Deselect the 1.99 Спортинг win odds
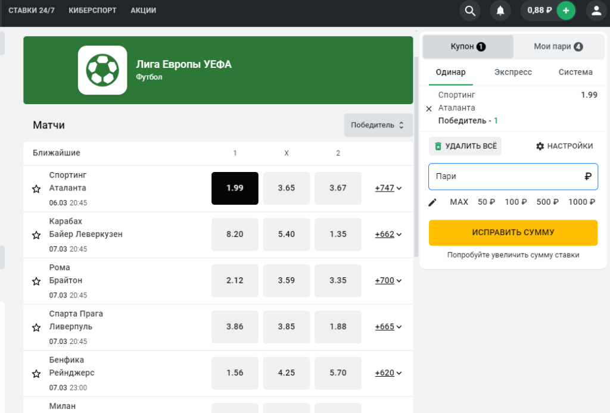The width and height of the screenshot is (610, 413). (x=235, y=188)
